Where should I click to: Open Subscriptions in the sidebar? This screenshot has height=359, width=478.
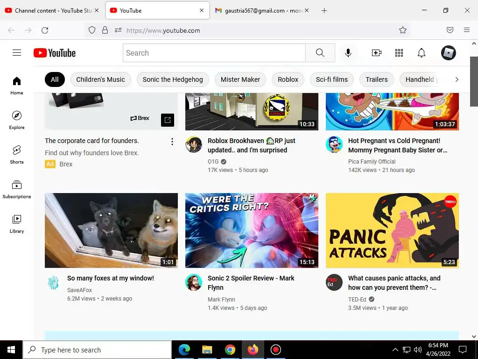click(17, 189)
